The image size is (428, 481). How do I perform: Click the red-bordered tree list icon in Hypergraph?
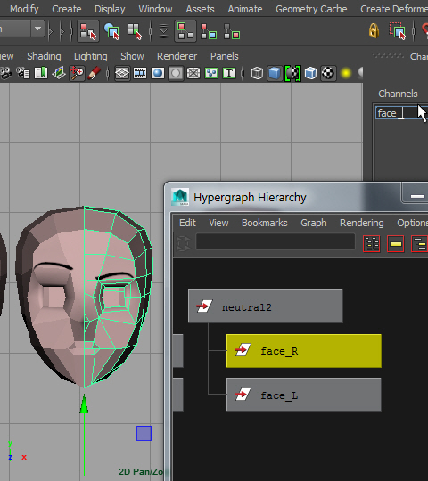(x=372, y=244)
